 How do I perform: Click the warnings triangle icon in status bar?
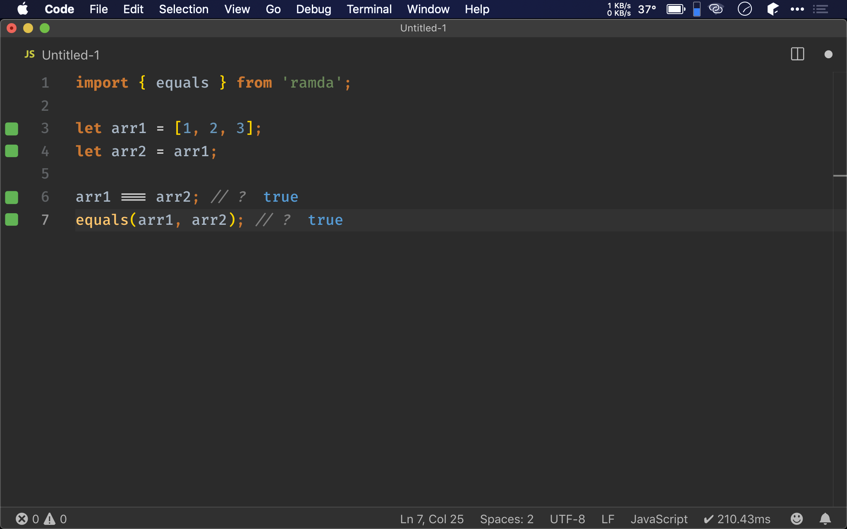coord(50,519)
